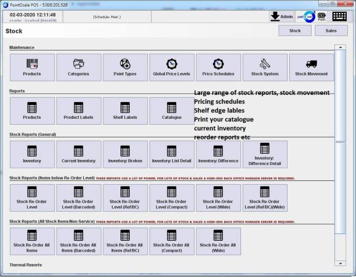Open Stock Re-Order All (Compact) report
Screen dimensions: 356x277
[x=172, y=241]
